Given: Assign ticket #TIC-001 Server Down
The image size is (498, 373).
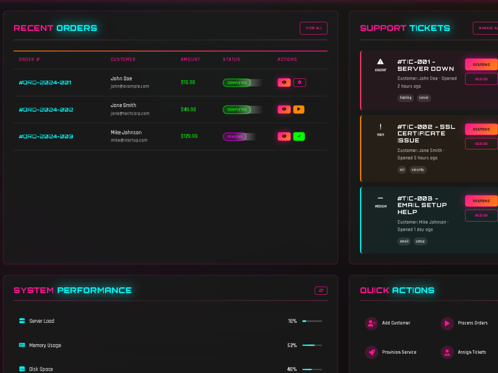Looking at the screenshot, I should 481,79.
